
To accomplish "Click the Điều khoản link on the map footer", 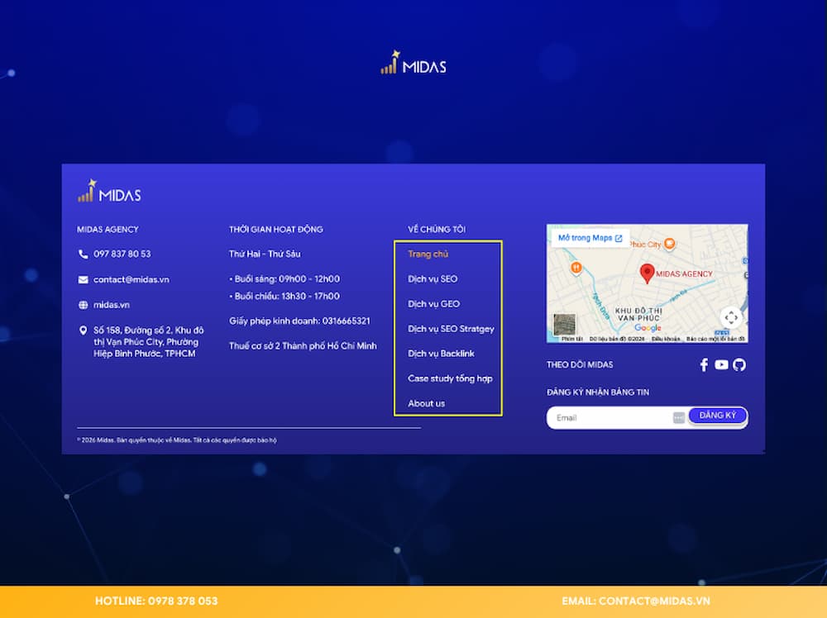I will click(666, 339).
